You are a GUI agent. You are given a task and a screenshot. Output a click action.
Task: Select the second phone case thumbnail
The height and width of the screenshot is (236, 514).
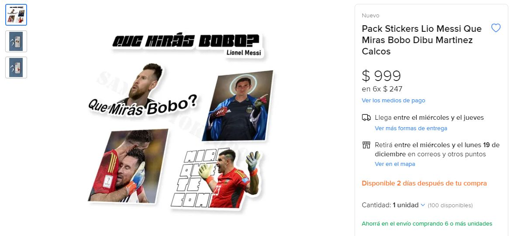(x=16, y=41)
